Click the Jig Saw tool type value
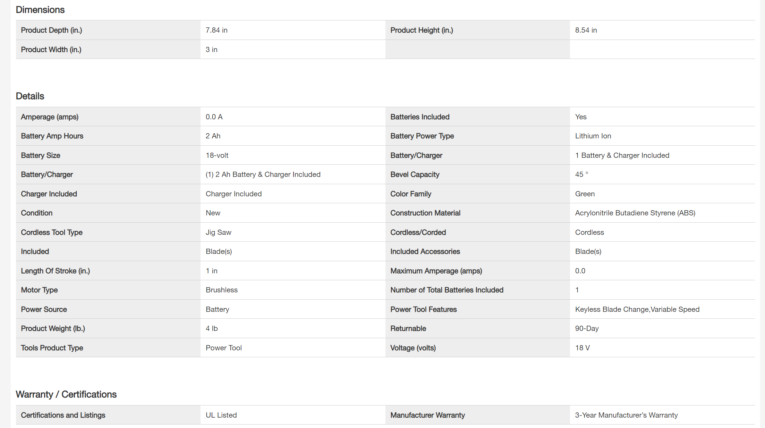Viewport: 765px width, 428px height. [x=218, y=232]
